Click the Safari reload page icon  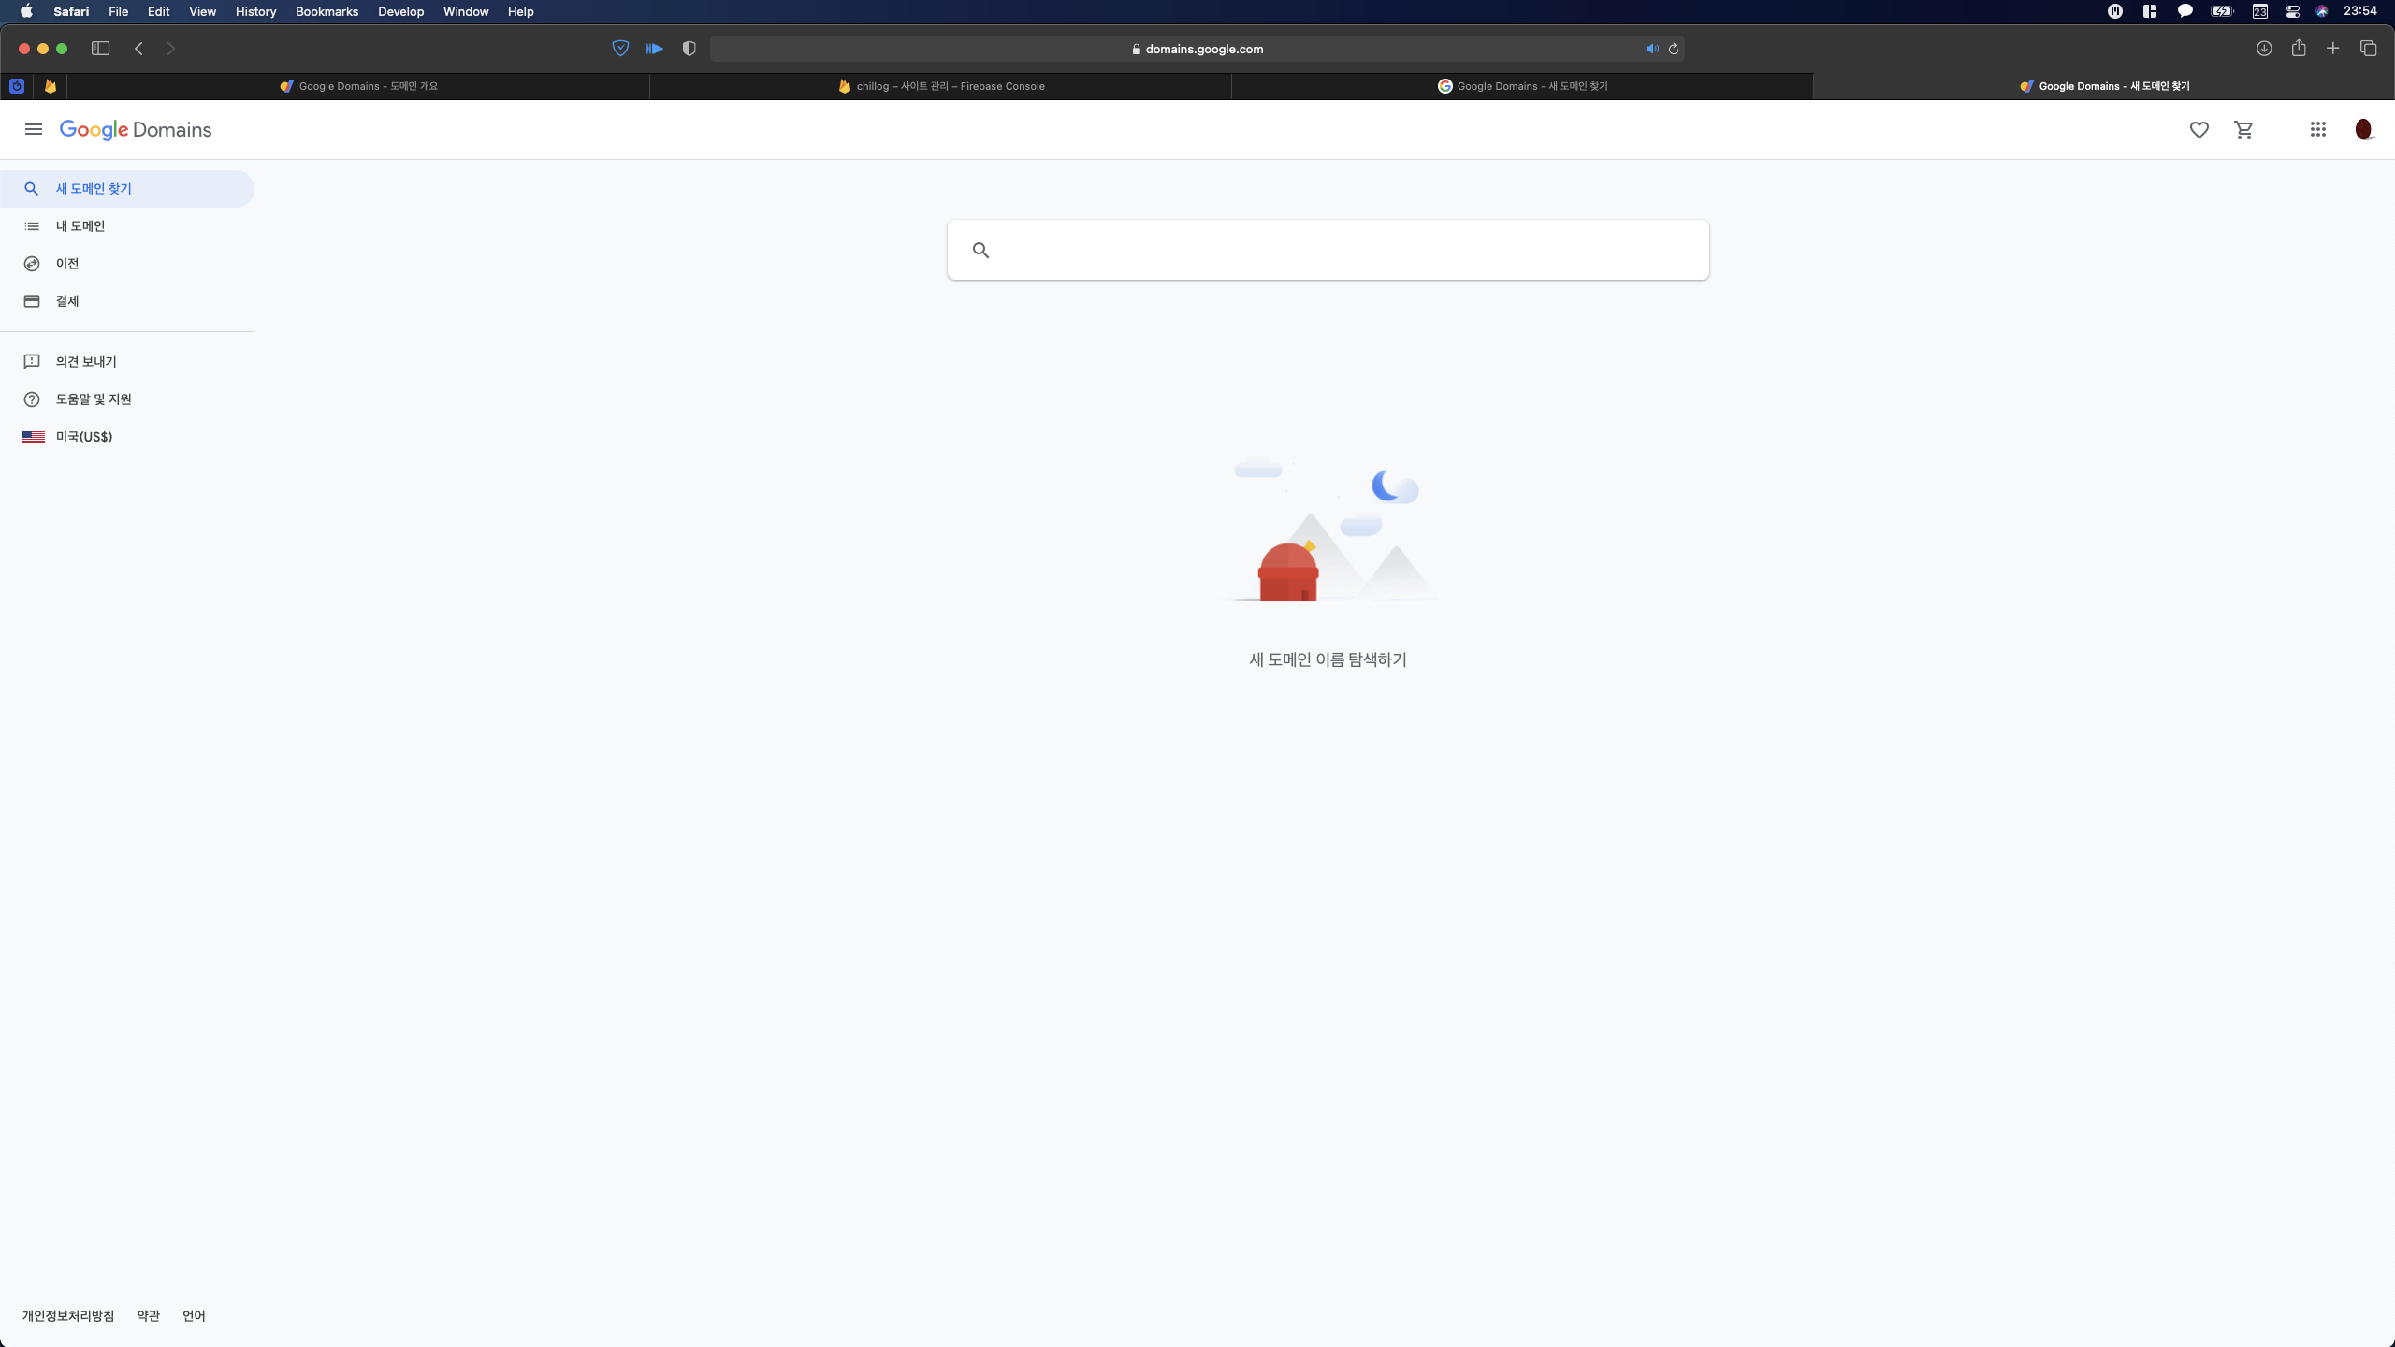1674,49
